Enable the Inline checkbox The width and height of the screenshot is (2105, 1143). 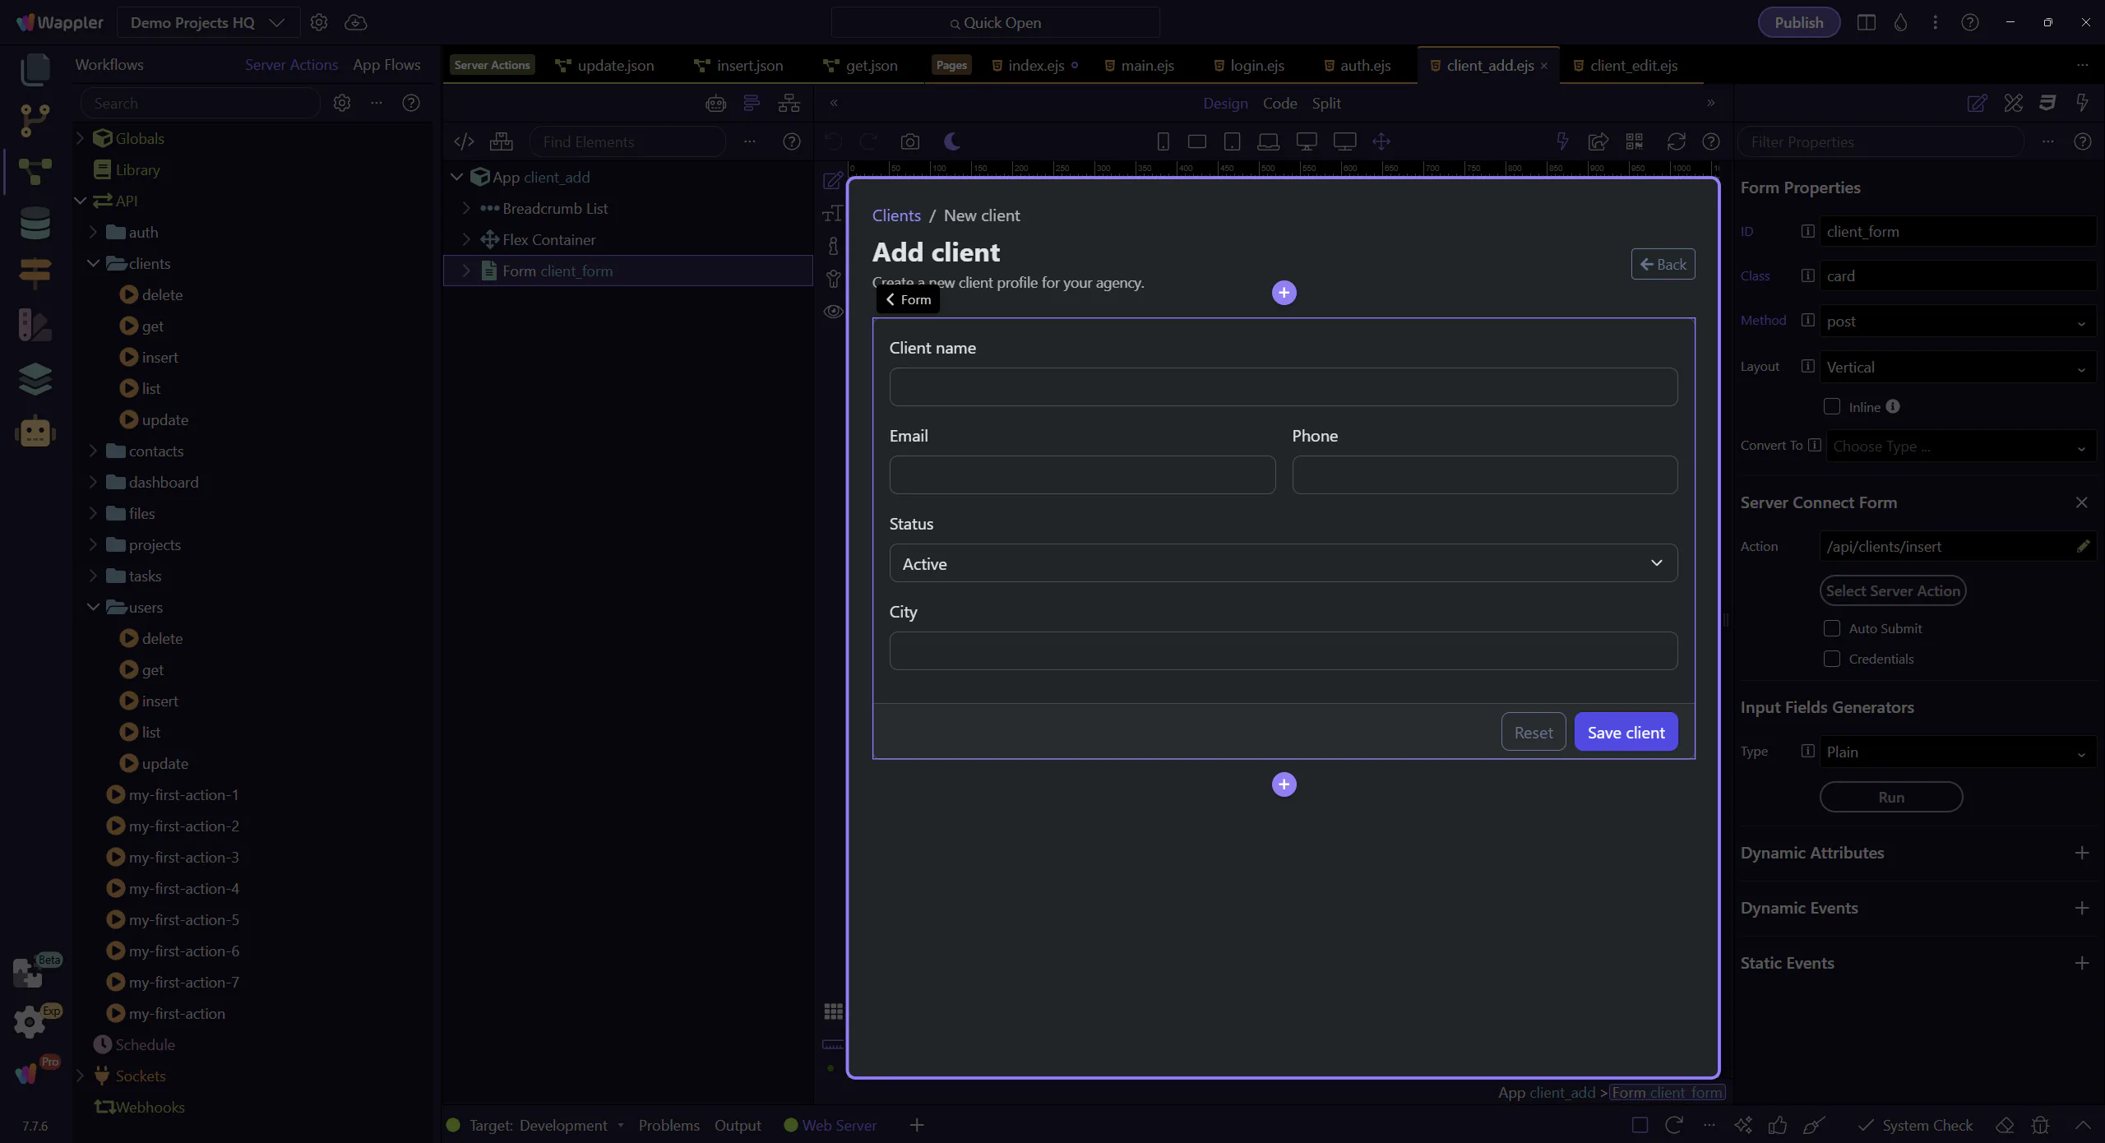click(1831, 406)
